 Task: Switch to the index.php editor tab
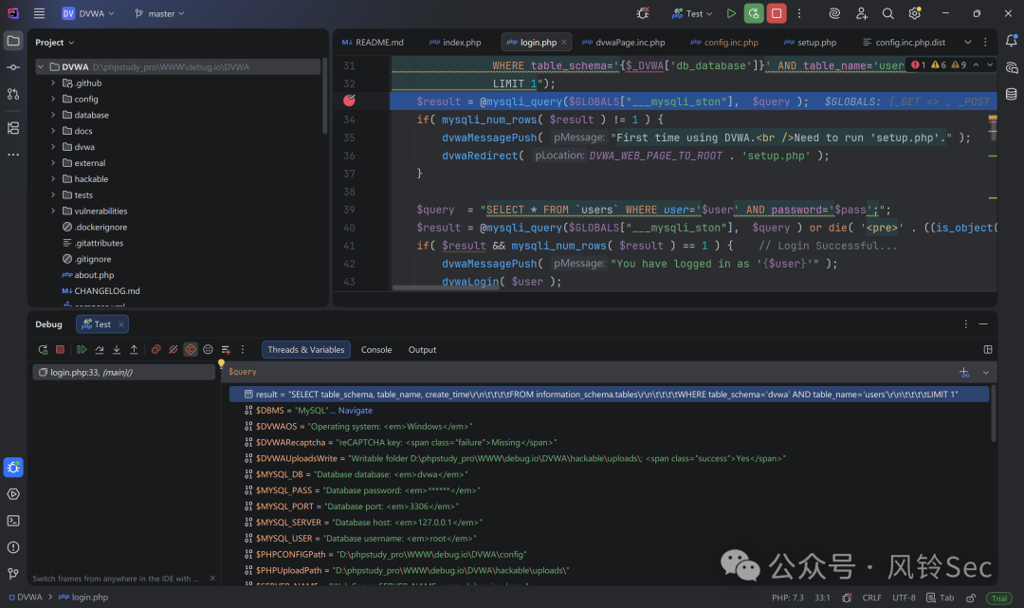pos(455,42)
